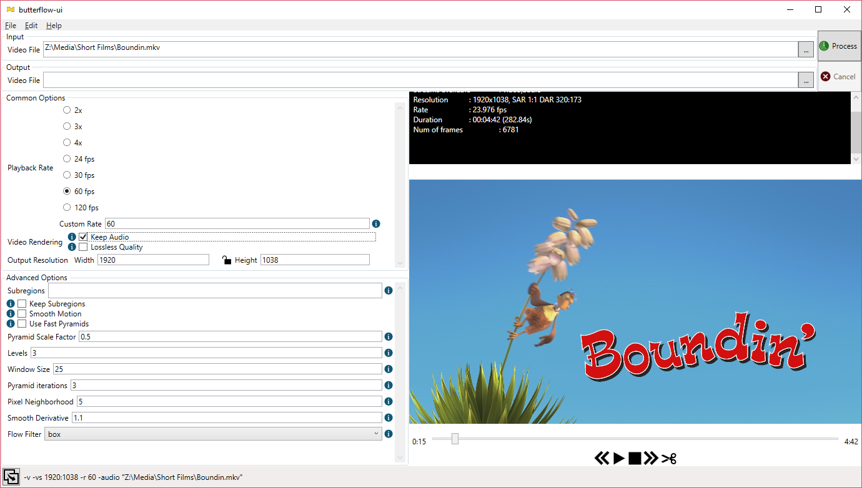862x488 pixels.
Task: Open info icon for Subregions field
Action: pyautogui.click(x=389, y=290)
